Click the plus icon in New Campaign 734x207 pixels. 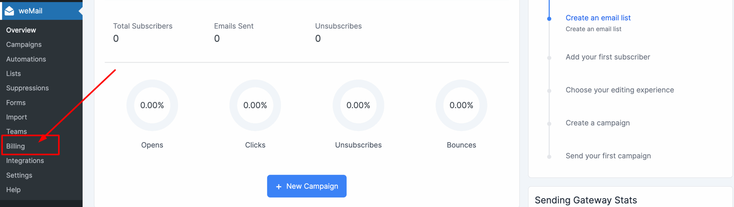tap(278, 187)
